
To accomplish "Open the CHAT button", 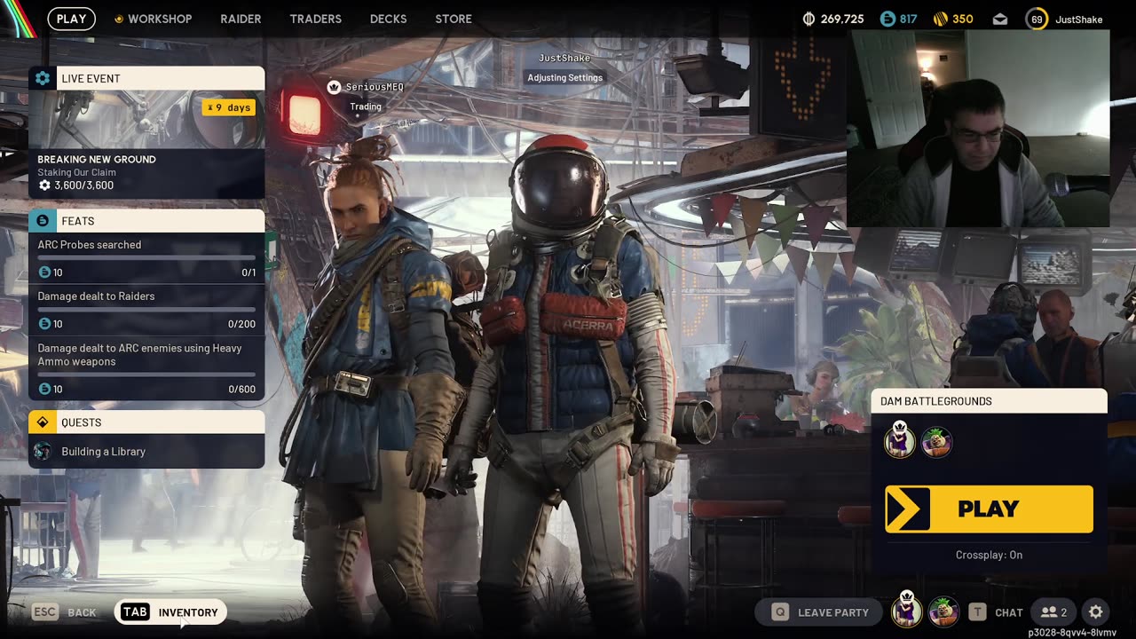I will click(995, 612).
